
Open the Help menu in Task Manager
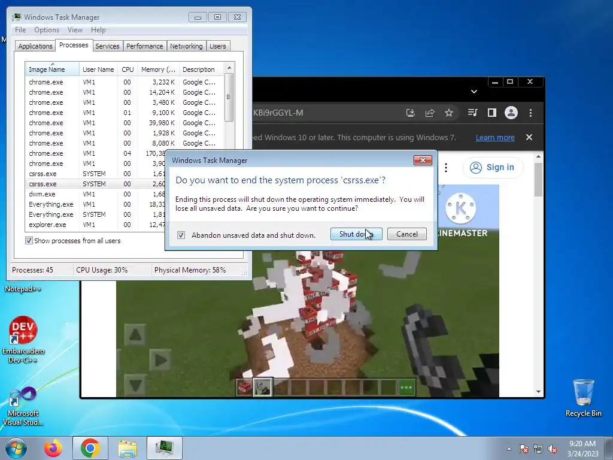point(98,30)
